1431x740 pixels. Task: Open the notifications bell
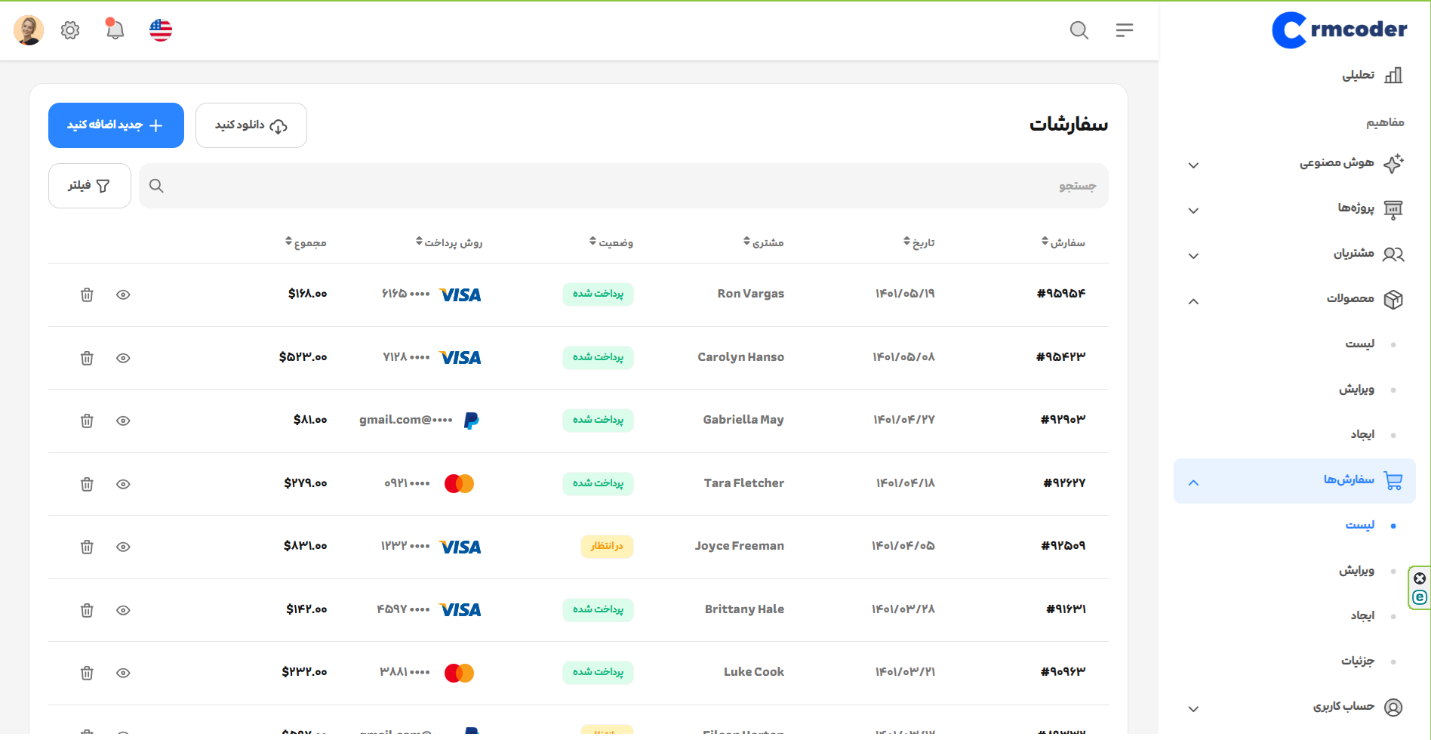pyautogui.click(x=115, y=30)
